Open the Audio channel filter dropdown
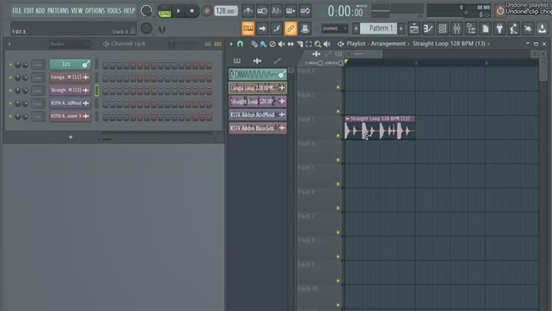This screenshot has height=311, width=552. [x=69, y=44]
